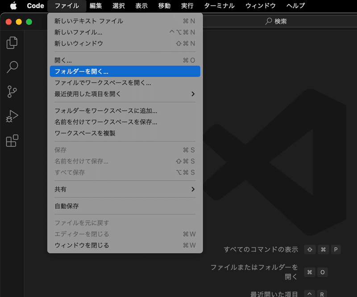Open the 移動 menu
The height and width of the screenshot is (297, 357).
click(x=164, y=5)
